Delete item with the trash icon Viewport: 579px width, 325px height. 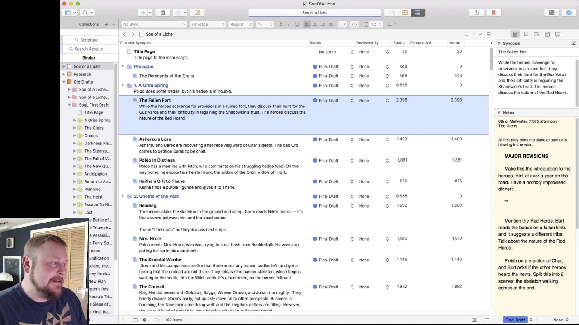(163, 13)
